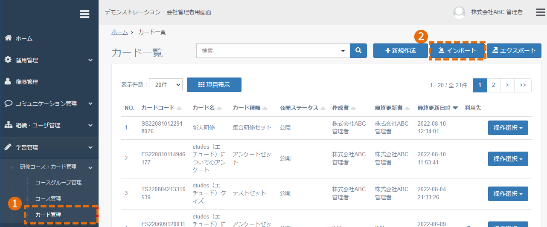Click the 項目表示 button
547x227 pixels.
click(214, 85)
